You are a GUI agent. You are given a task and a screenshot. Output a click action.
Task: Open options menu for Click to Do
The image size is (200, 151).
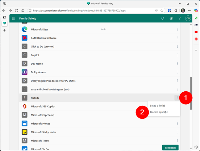pyautogui.click(x=177, y=46)
